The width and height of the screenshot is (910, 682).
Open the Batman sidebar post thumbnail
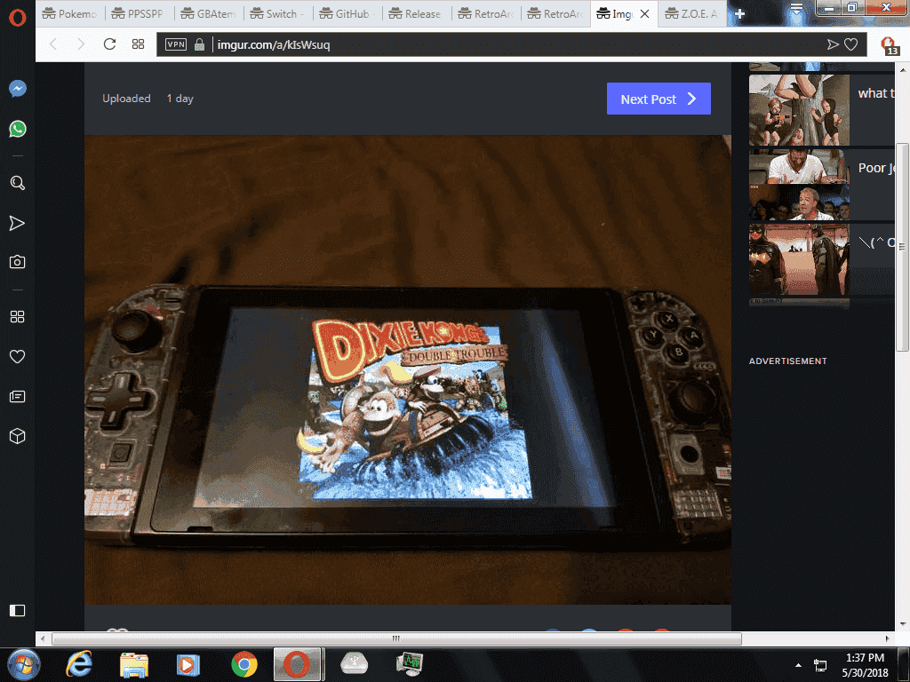(799, 260)
